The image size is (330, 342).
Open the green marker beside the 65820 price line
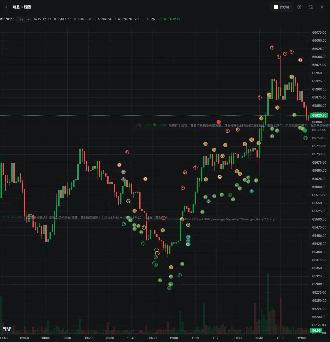(294, 115)
